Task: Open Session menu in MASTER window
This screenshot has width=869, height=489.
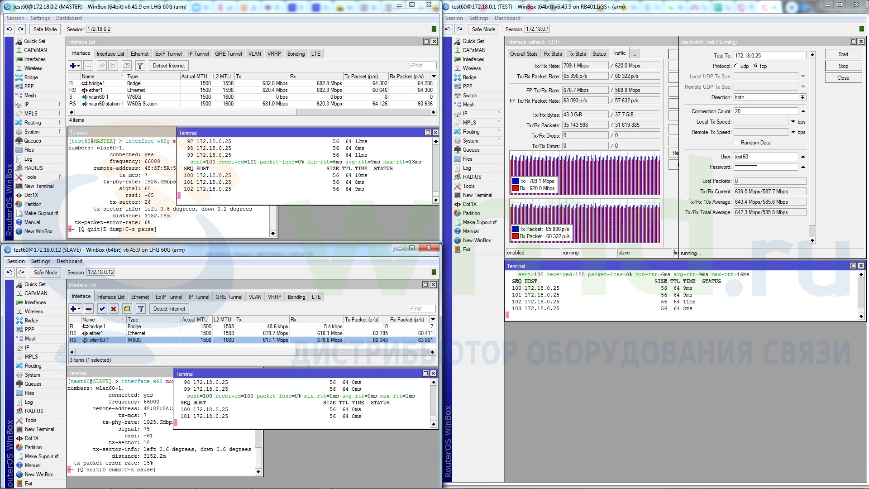Action: coord(15,18)
